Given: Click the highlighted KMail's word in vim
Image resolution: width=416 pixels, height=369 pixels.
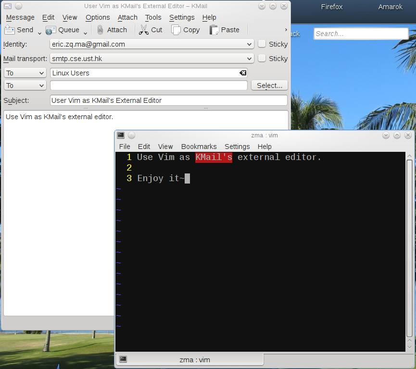Looking at the screenshot, I should tap(214, 157).
